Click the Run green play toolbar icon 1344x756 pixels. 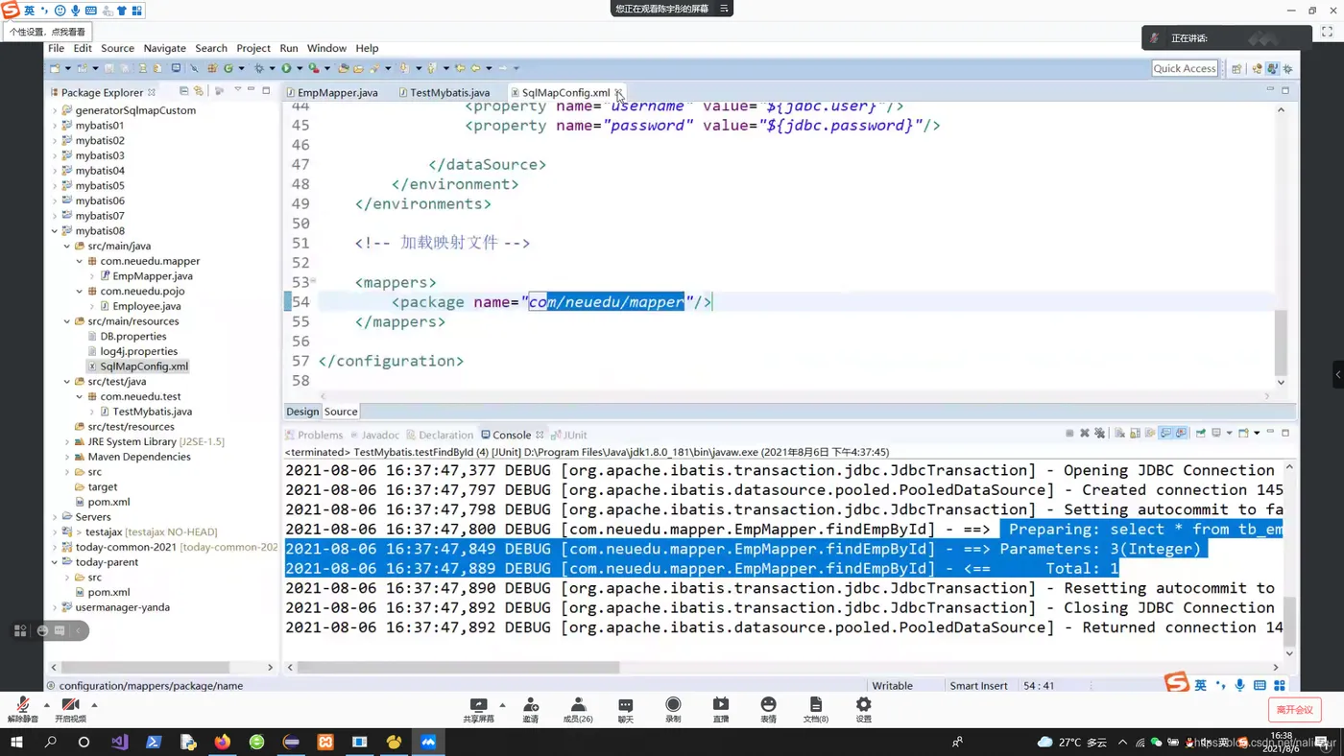(286, 68)
